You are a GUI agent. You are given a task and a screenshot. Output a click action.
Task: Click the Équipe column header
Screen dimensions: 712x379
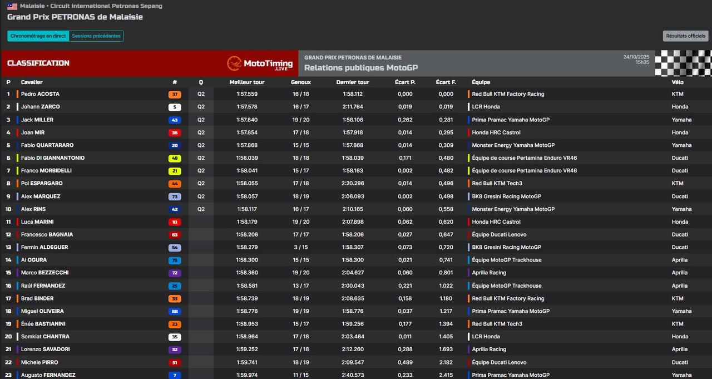[x=481, y=82]
